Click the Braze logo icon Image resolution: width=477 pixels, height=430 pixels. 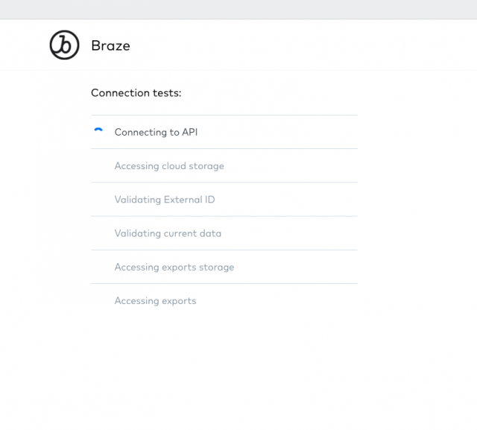(64, 45)
